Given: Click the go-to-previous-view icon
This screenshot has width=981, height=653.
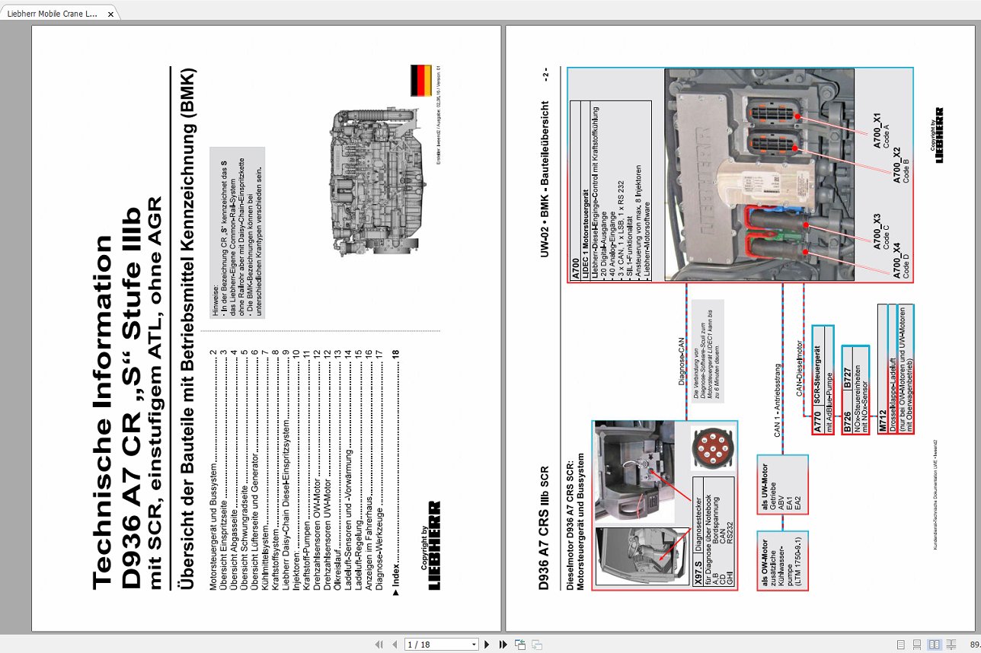Looking at the screenshot, I should [x=520, y=644].
